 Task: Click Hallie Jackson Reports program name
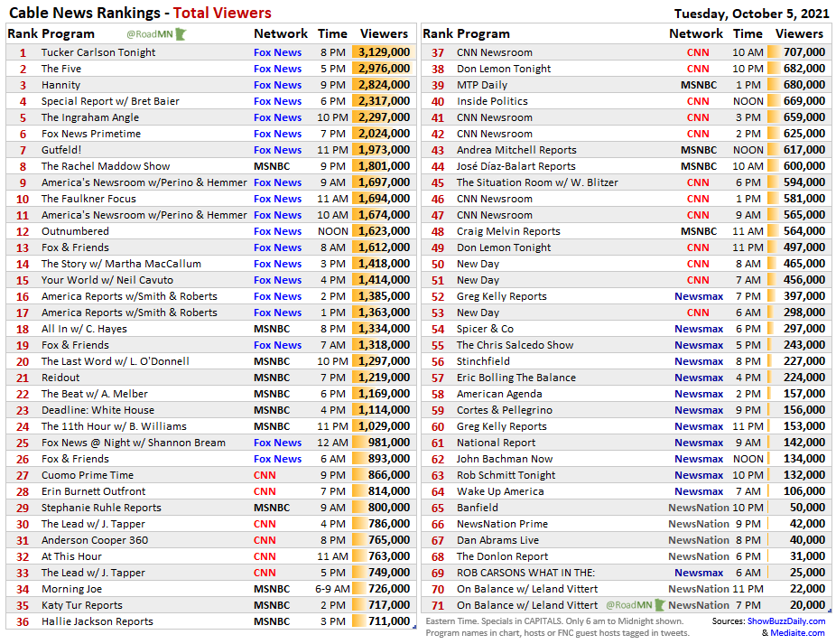97,621
